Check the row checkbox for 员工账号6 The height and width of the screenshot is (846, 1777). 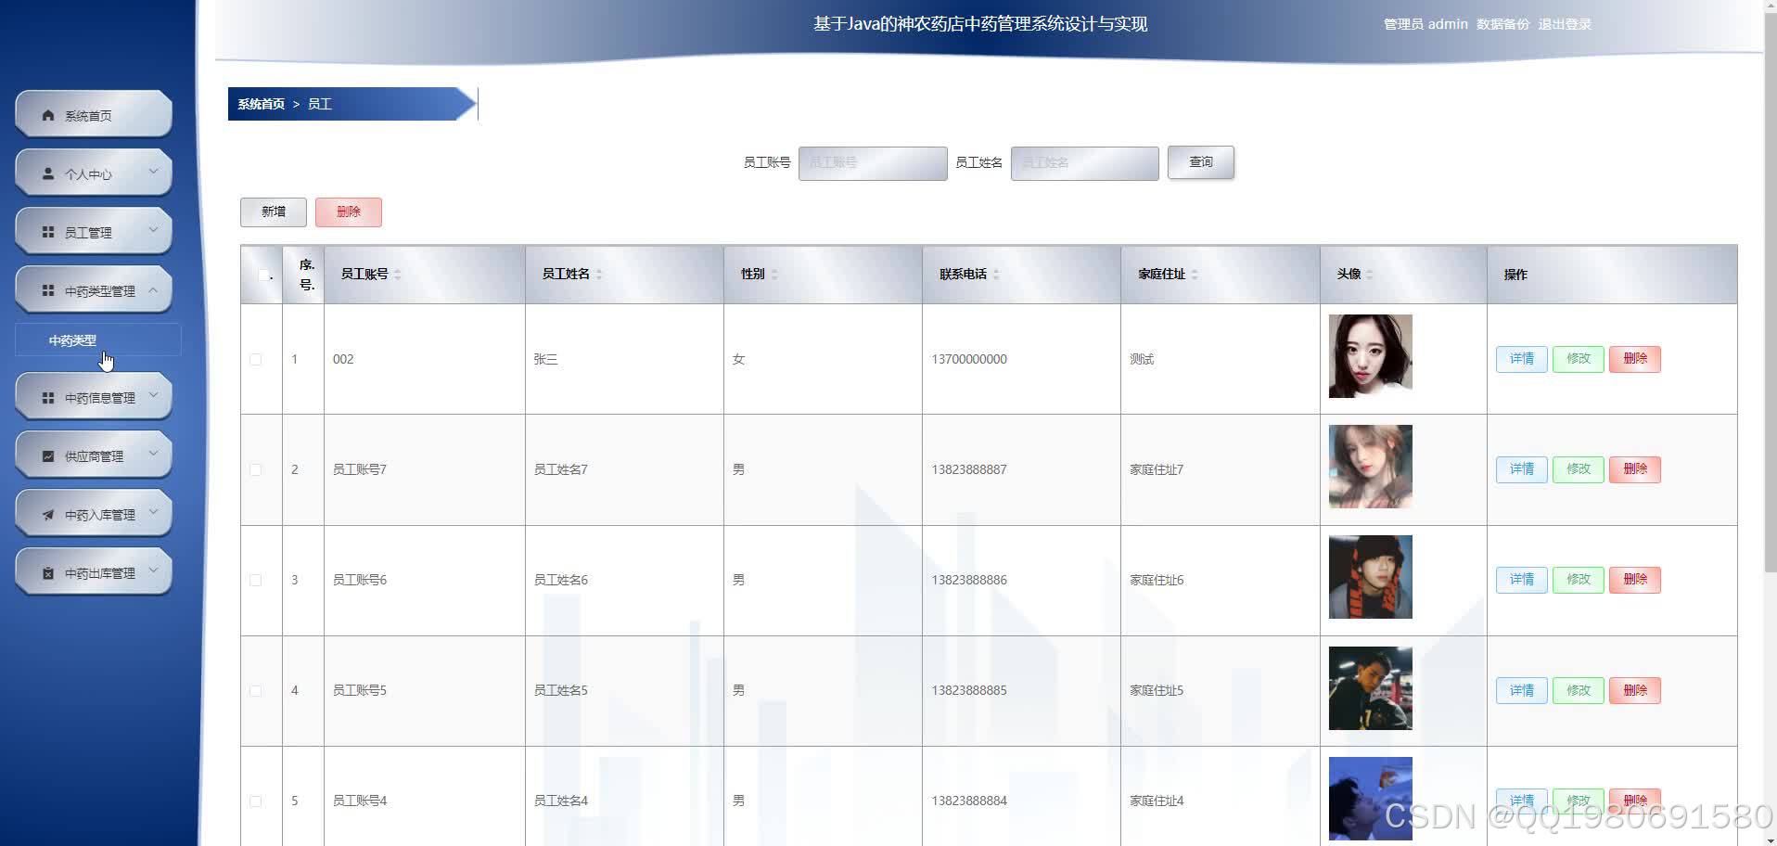click(256, 580)
